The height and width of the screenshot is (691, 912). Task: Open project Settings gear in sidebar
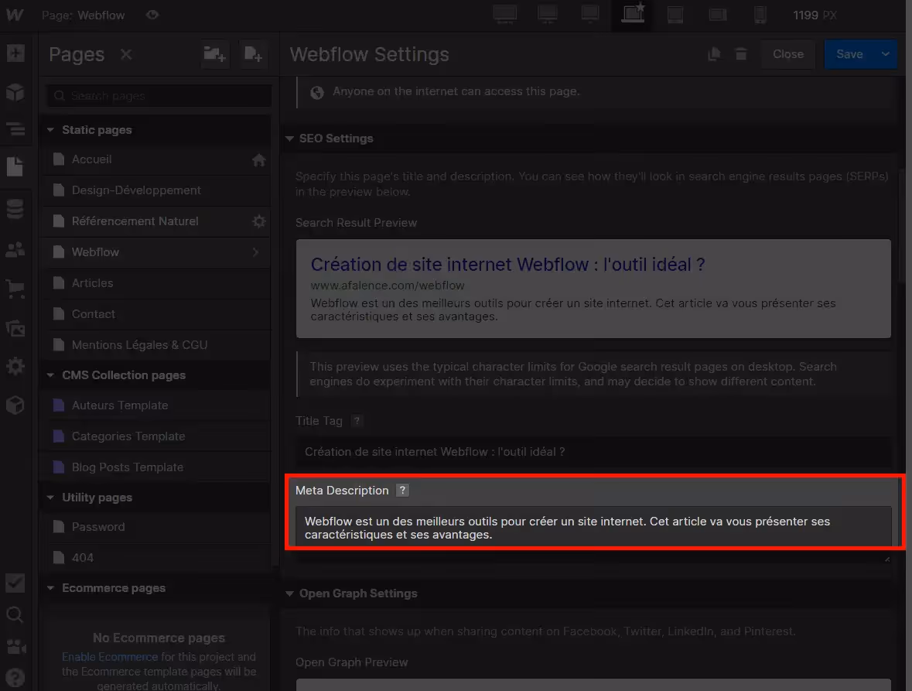pyautogui.click(x=15, y=367)
